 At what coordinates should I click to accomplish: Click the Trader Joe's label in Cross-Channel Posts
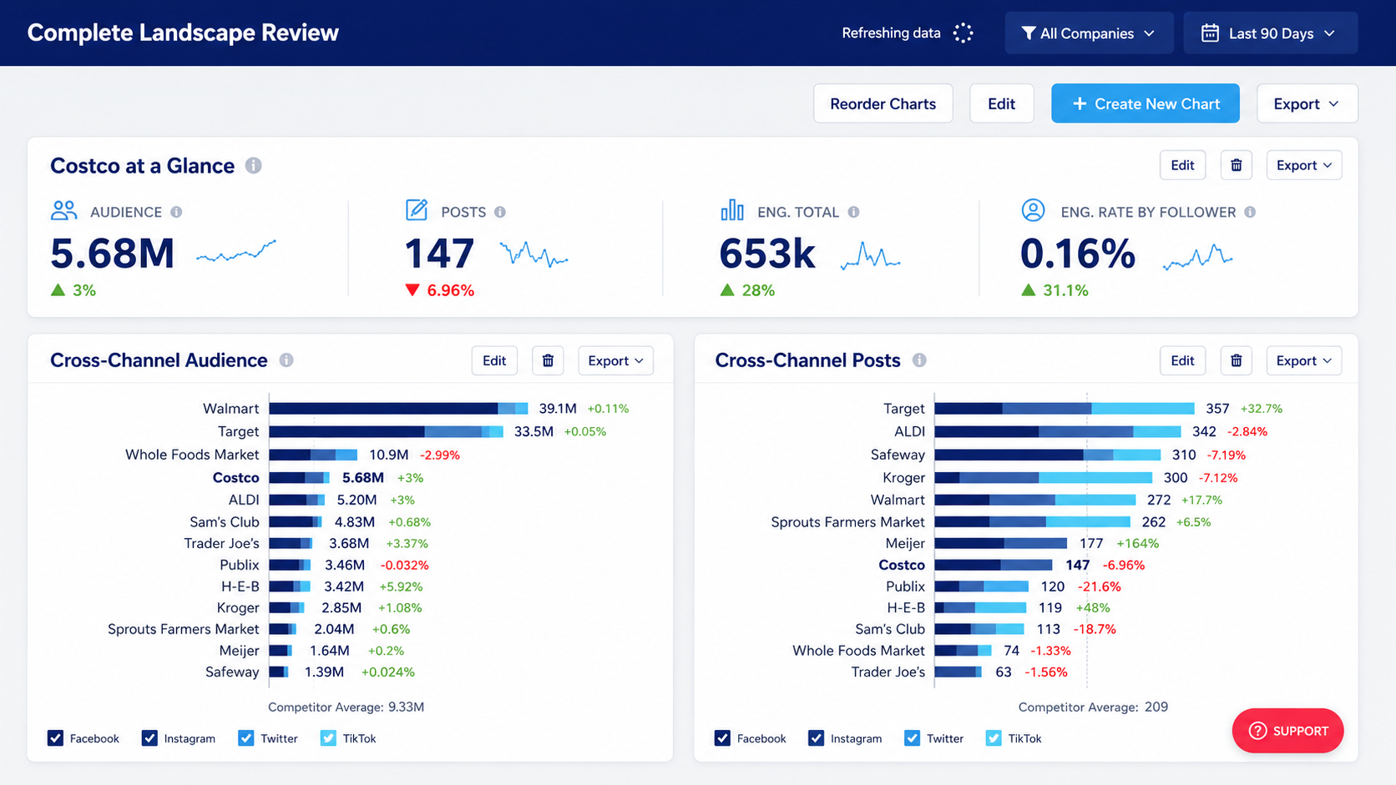[888, 672]
